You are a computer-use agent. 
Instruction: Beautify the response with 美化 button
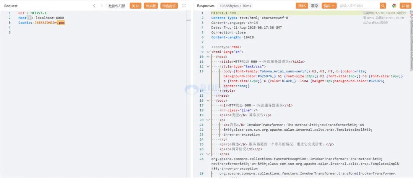click(x=302, y=6)
